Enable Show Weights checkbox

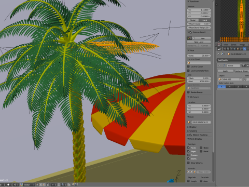(188, 163)
